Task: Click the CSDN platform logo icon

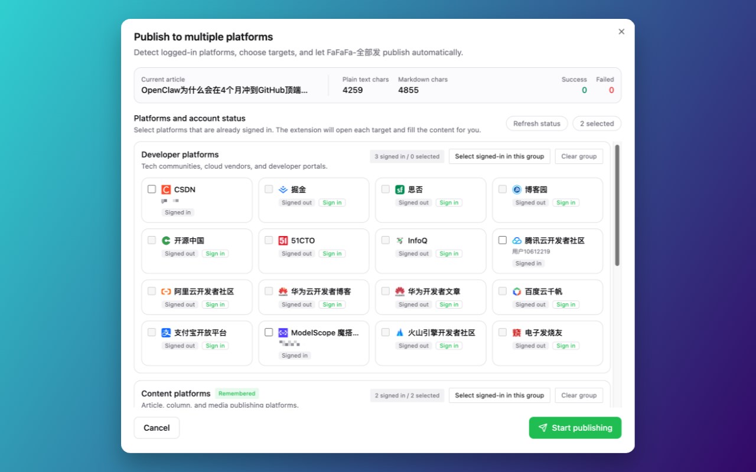Action: click(166, 189)
